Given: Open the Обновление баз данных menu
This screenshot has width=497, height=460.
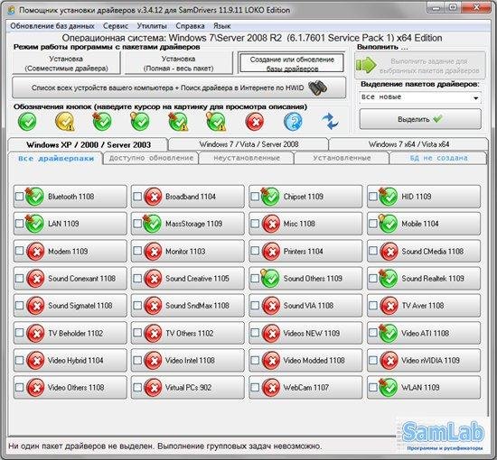Looking at the screenshot, I should click(x=52, y=26).
